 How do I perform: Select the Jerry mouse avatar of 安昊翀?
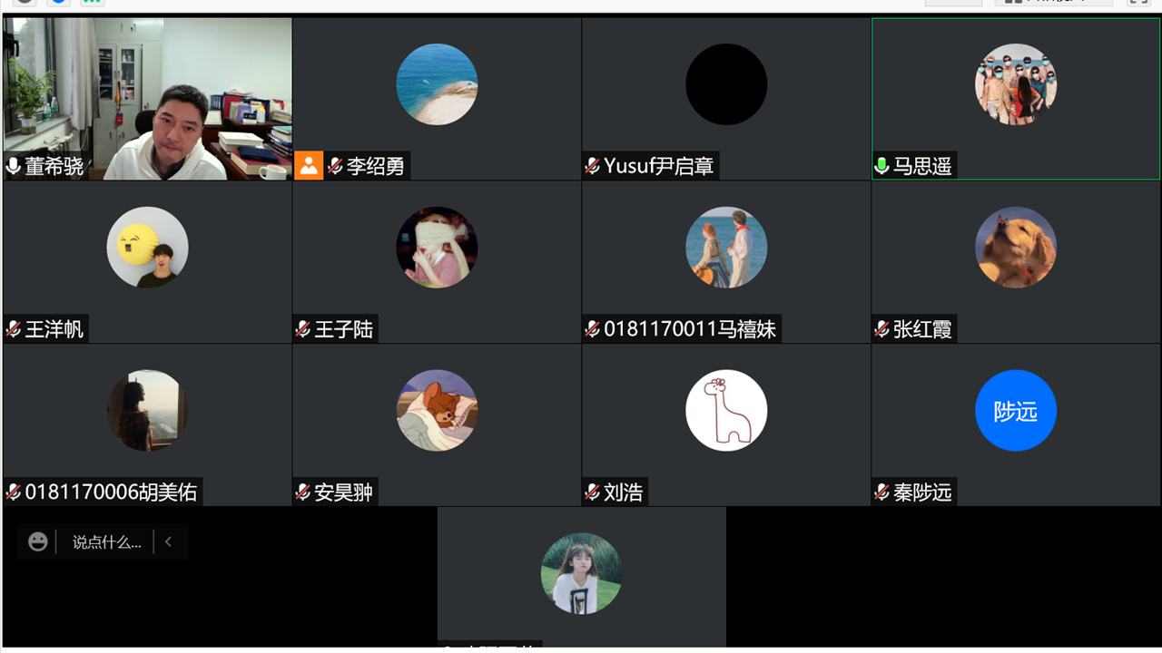pos(437,411)
